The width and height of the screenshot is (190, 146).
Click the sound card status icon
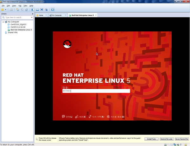tap(181, 144)
